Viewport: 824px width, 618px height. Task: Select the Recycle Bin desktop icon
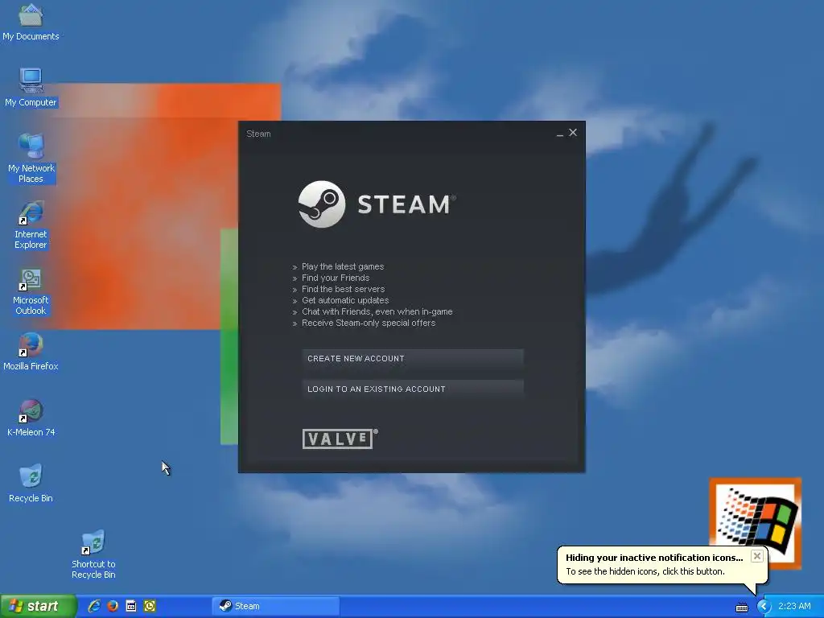coord(31,483)
